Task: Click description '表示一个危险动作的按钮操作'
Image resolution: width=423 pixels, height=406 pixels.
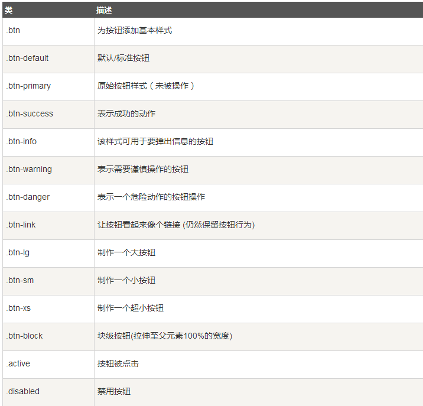Action: click(151, 197)
